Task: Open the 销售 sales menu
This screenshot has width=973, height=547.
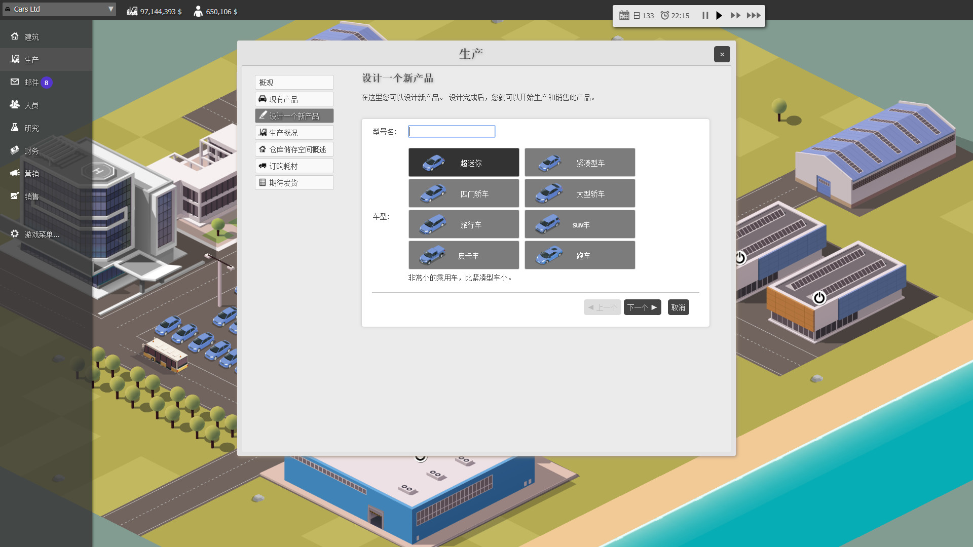Action: [46, 196]
